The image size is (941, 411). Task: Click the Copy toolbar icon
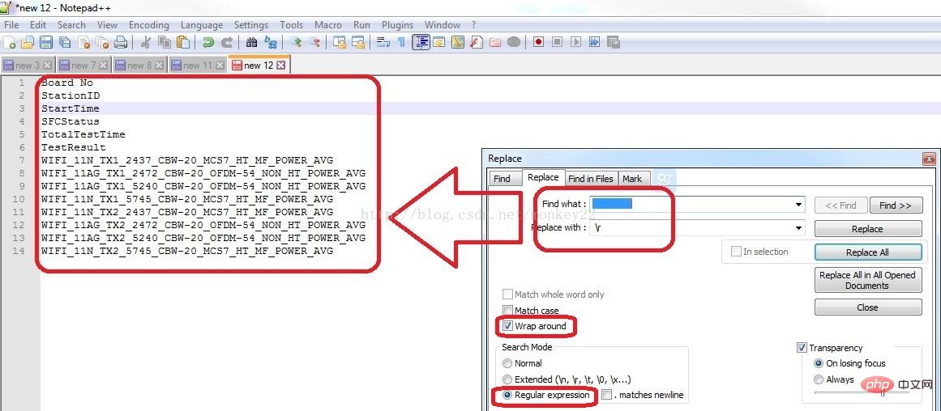point(164,43)
